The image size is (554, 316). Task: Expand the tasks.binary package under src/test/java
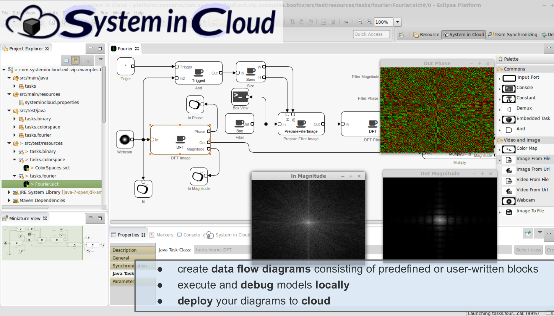[x=14, y=119]
